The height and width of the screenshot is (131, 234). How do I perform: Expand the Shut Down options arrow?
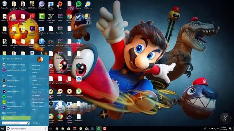click(42, 123)
